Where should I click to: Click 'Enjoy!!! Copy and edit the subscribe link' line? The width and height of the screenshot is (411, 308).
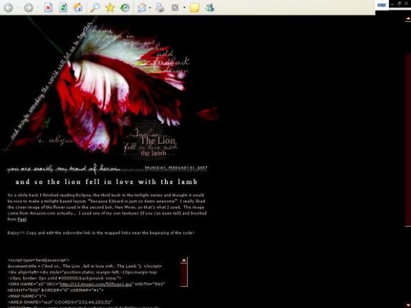[x=101, y=233]
